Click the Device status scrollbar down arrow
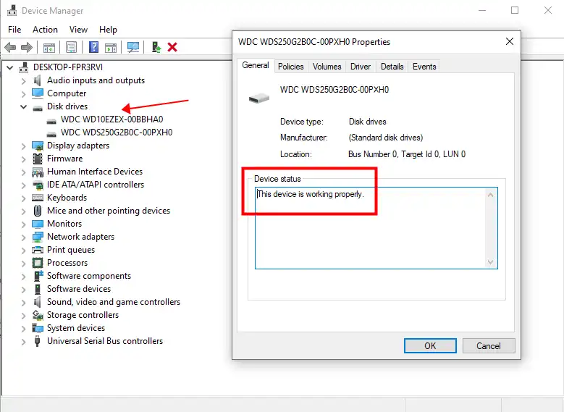 (x=490, y=262)
